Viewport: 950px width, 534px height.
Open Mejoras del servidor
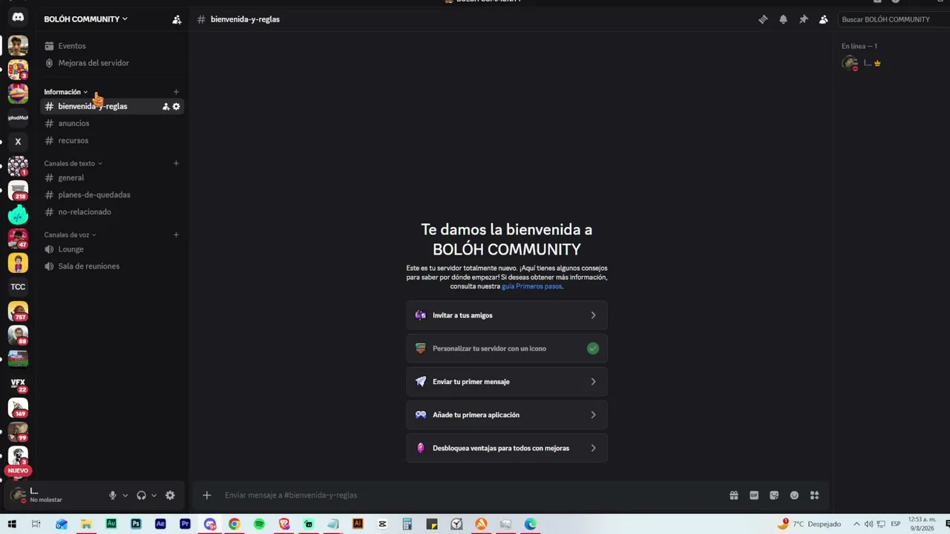[112, 63]
